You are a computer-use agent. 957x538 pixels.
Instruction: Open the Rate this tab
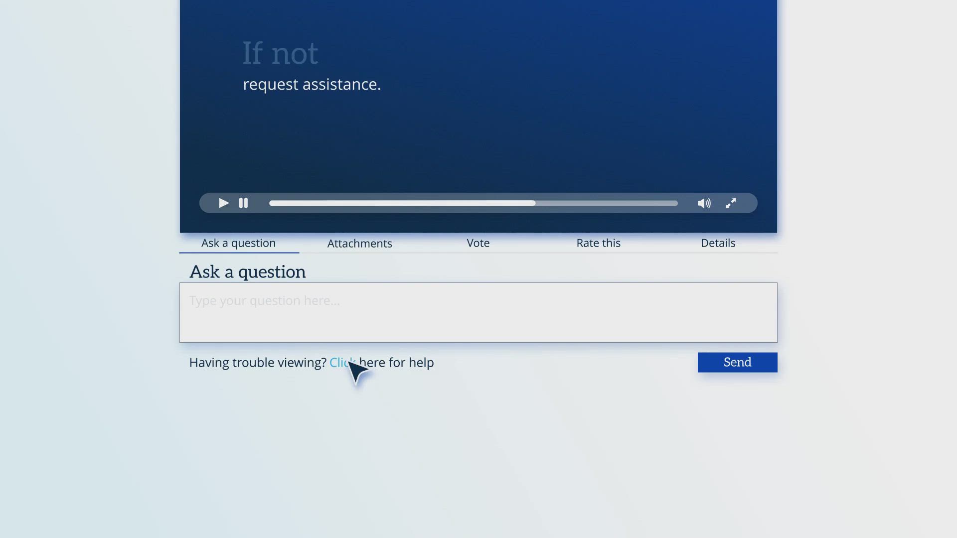click(x=598, y=243)
